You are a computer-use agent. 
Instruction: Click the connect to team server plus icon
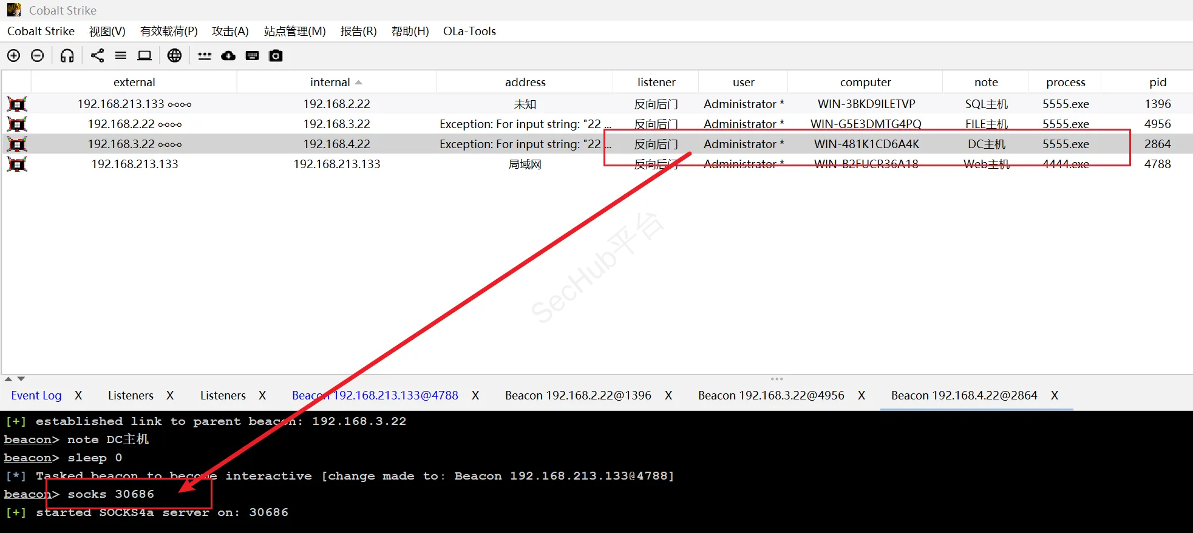(x=13, y=56)
